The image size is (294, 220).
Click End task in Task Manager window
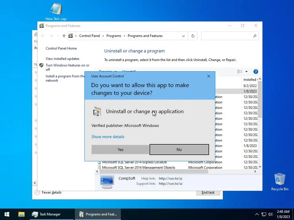(x=208, y=193)
